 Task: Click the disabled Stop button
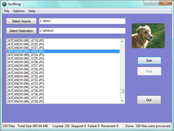tap(149, 71)
